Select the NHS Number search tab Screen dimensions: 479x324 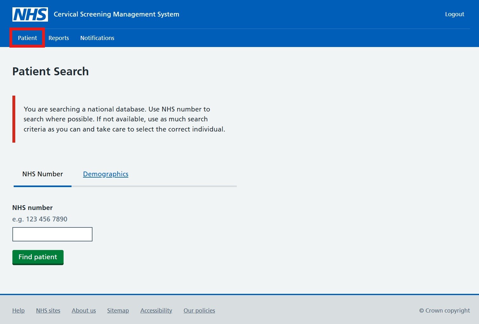pos(43,174)
